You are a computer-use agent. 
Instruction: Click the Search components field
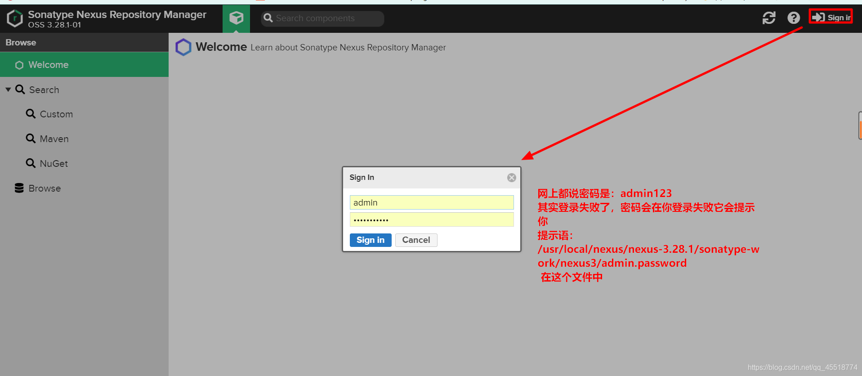(322, 18)
